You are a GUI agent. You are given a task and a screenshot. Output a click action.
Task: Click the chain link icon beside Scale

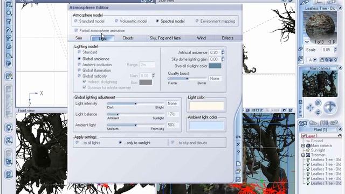tap(301, 50)
